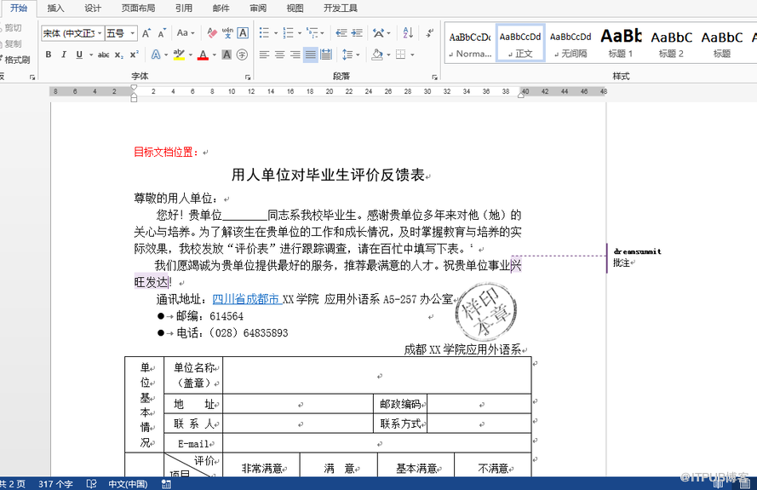Open the font name dropdown 宋体
This screenshot has width=757, height=490.
point(99,33)
